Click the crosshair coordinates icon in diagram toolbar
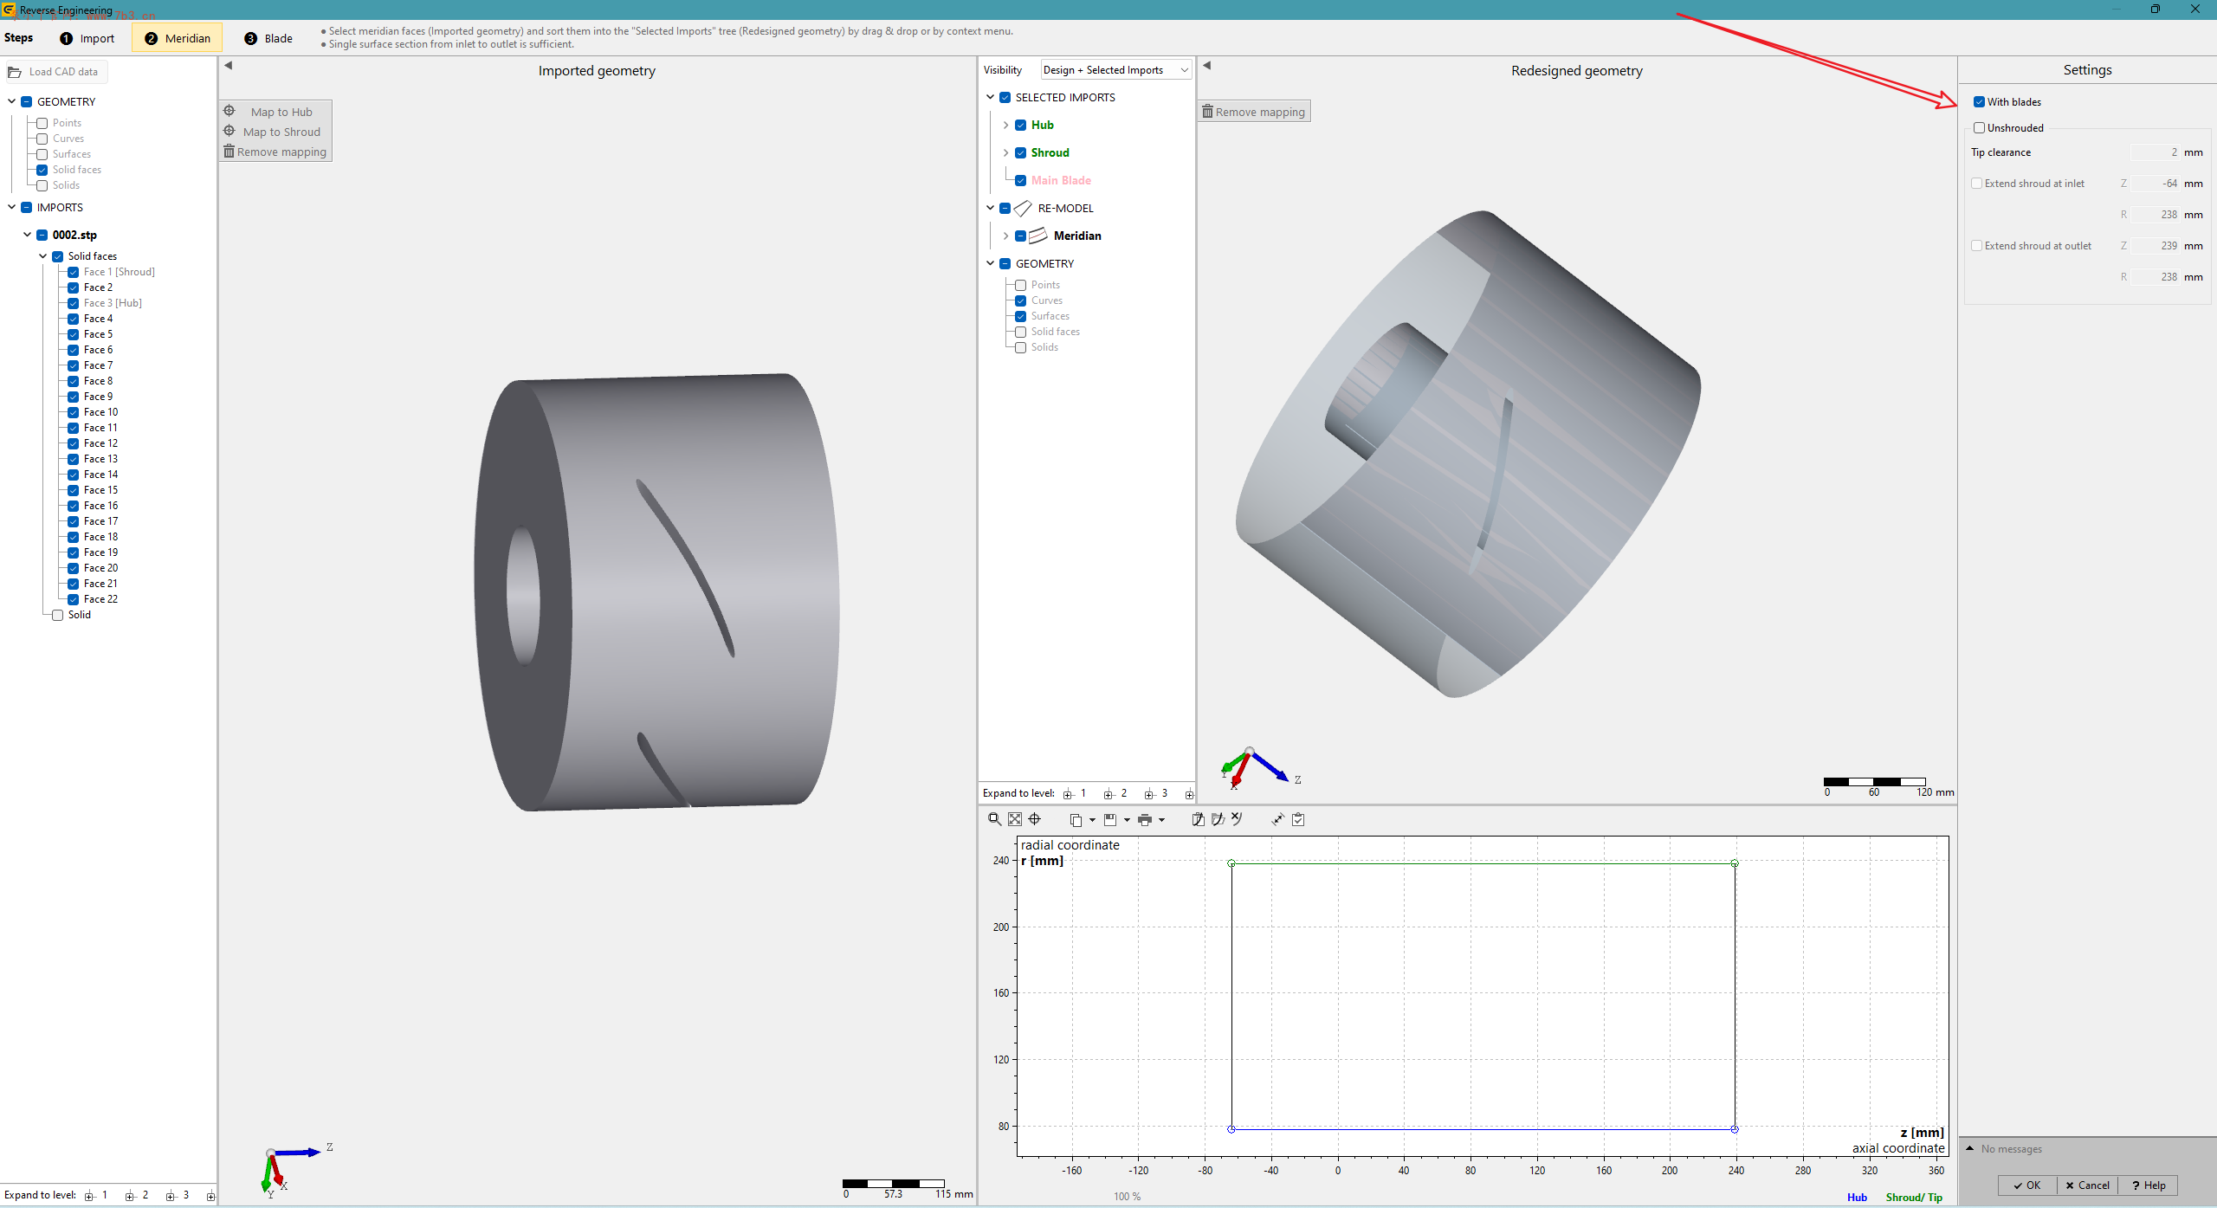This screenshot has height=1208, width=2217. (1035, 819)
